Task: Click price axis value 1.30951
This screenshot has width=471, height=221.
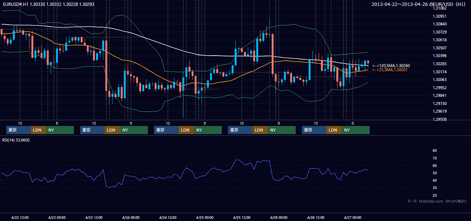Action: (440, 16)
